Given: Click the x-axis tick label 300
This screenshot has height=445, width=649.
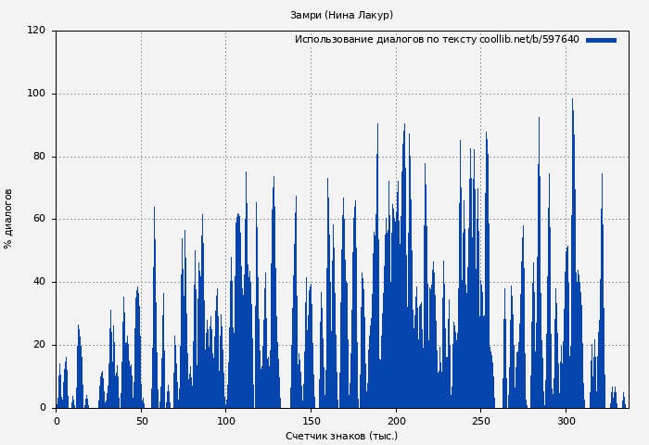Looking at the screenshot, I should 566,421.
